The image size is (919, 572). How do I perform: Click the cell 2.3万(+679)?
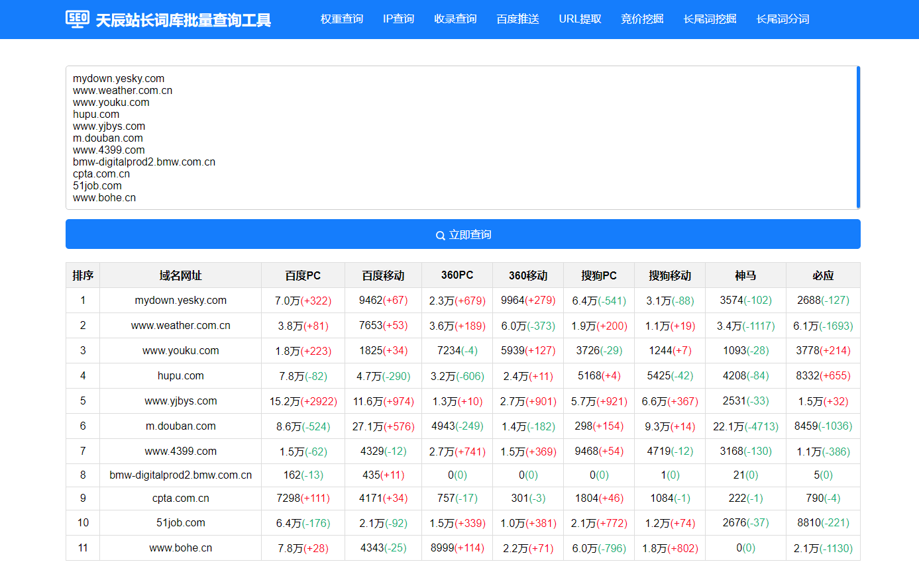[457, 301]
